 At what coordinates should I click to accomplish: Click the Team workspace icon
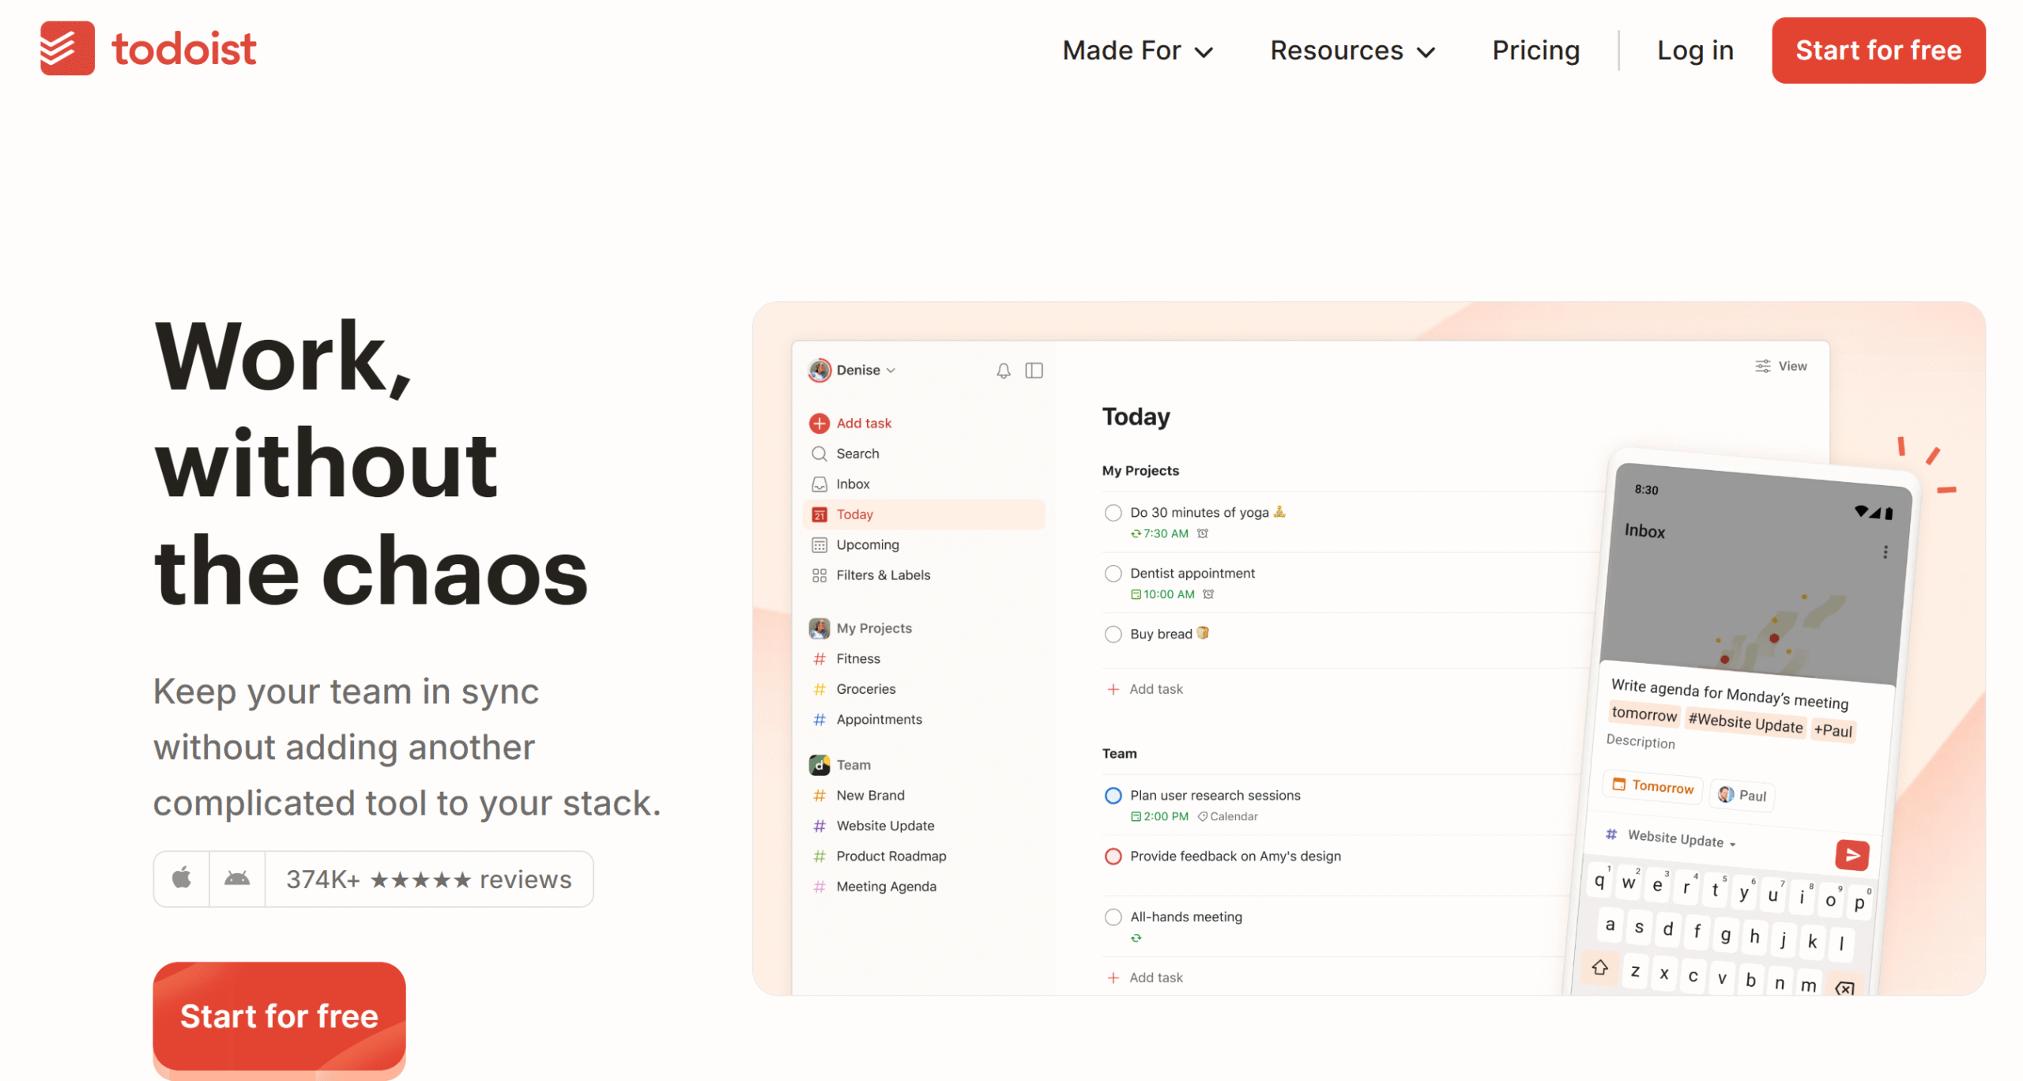819,765
